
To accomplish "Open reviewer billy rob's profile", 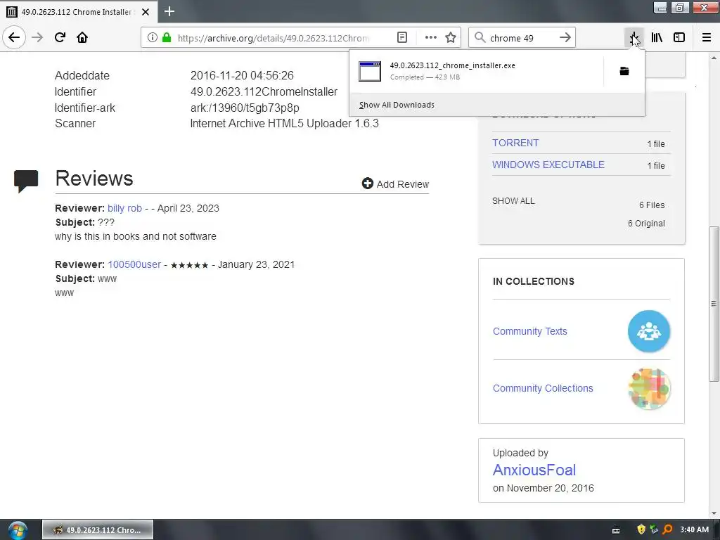I will (x=124, y=208).
